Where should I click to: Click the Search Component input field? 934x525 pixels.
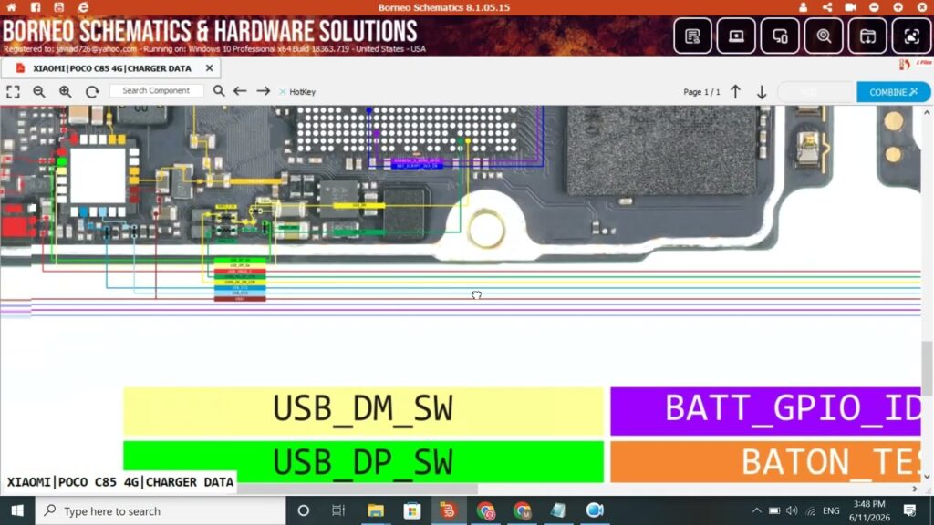tap(156, 90)
